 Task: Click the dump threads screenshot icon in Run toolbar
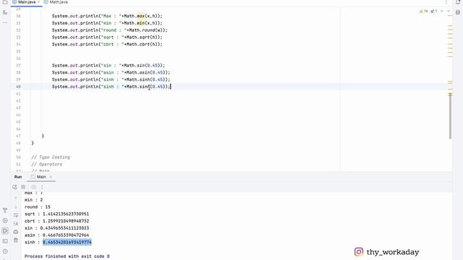(x=34, y=187)
